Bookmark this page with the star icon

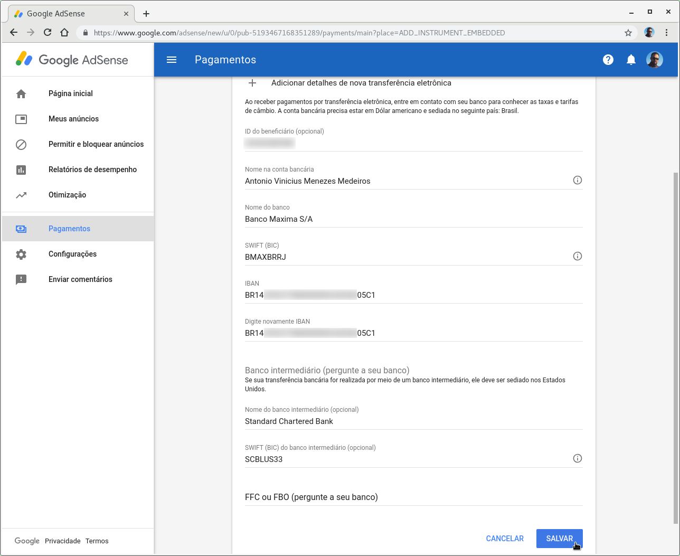(x=628, y=33)
